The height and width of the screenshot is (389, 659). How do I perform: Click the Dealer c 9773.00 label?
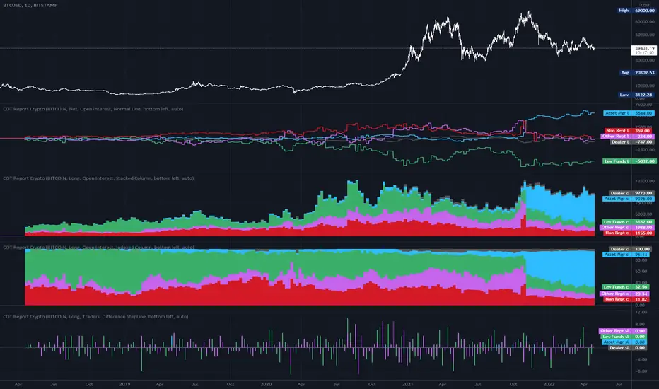point(631,193)
